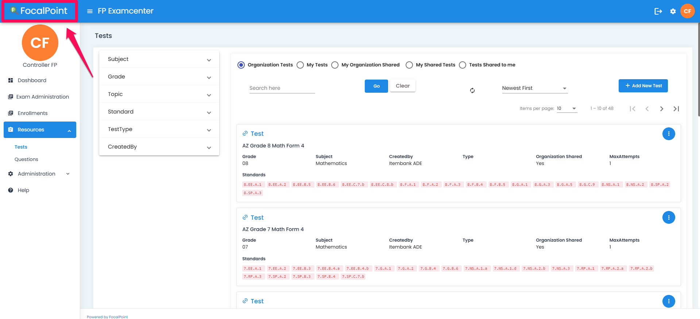
Task: Select My Organization Shared radio button
Action: [335, 65]
